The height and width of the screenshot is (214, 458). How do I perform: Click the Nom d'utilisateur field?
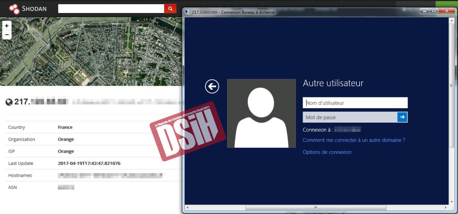pos(355,103)
